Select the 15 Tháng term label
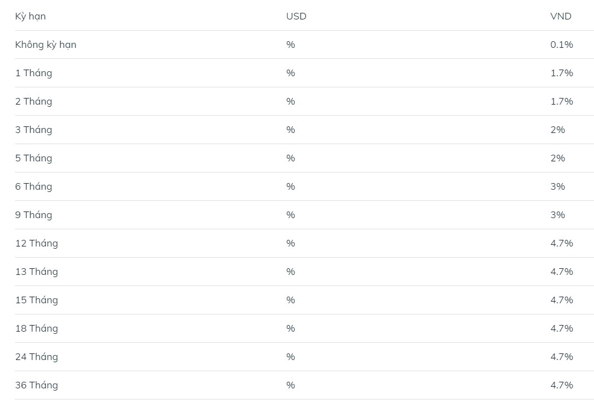This screenshot has width=594, height=409. tap(37, 300)
